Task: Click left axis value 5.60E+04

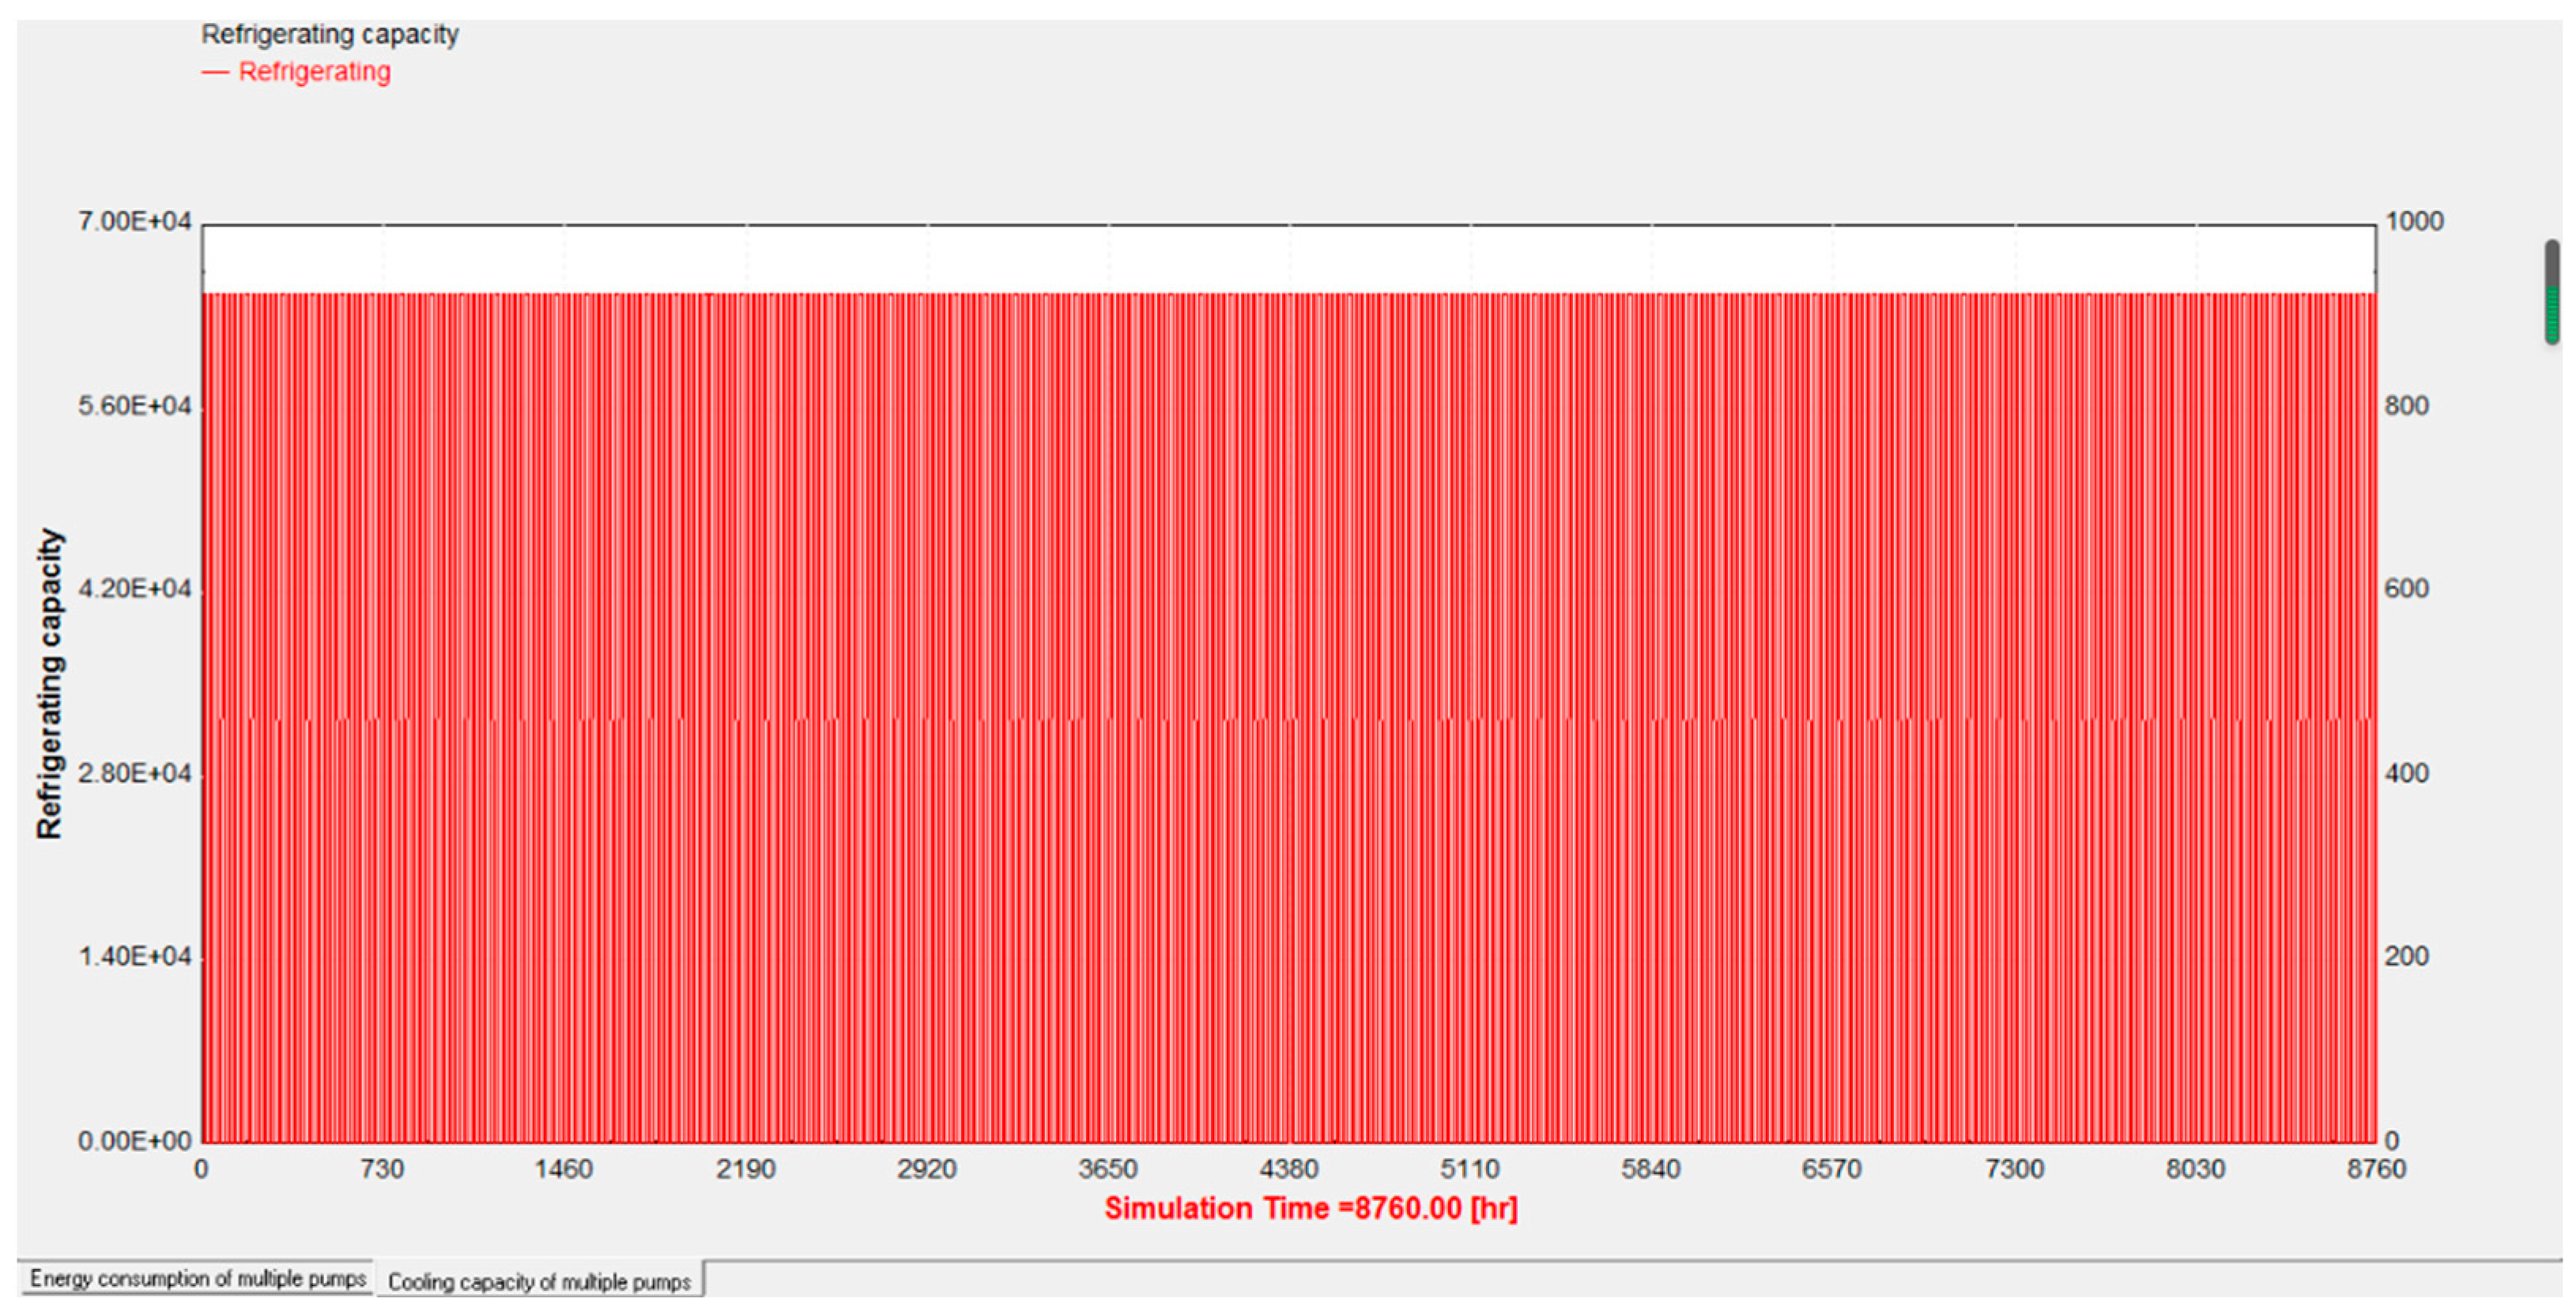Action: point(134,405)
